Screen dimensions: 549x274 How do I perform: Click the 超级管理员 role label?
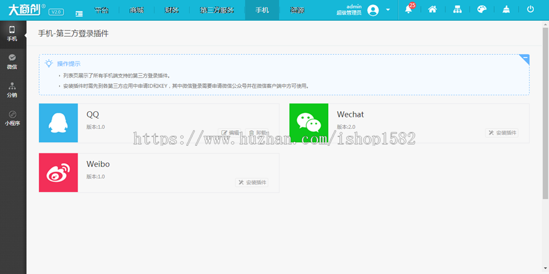[x=349, y=13]
